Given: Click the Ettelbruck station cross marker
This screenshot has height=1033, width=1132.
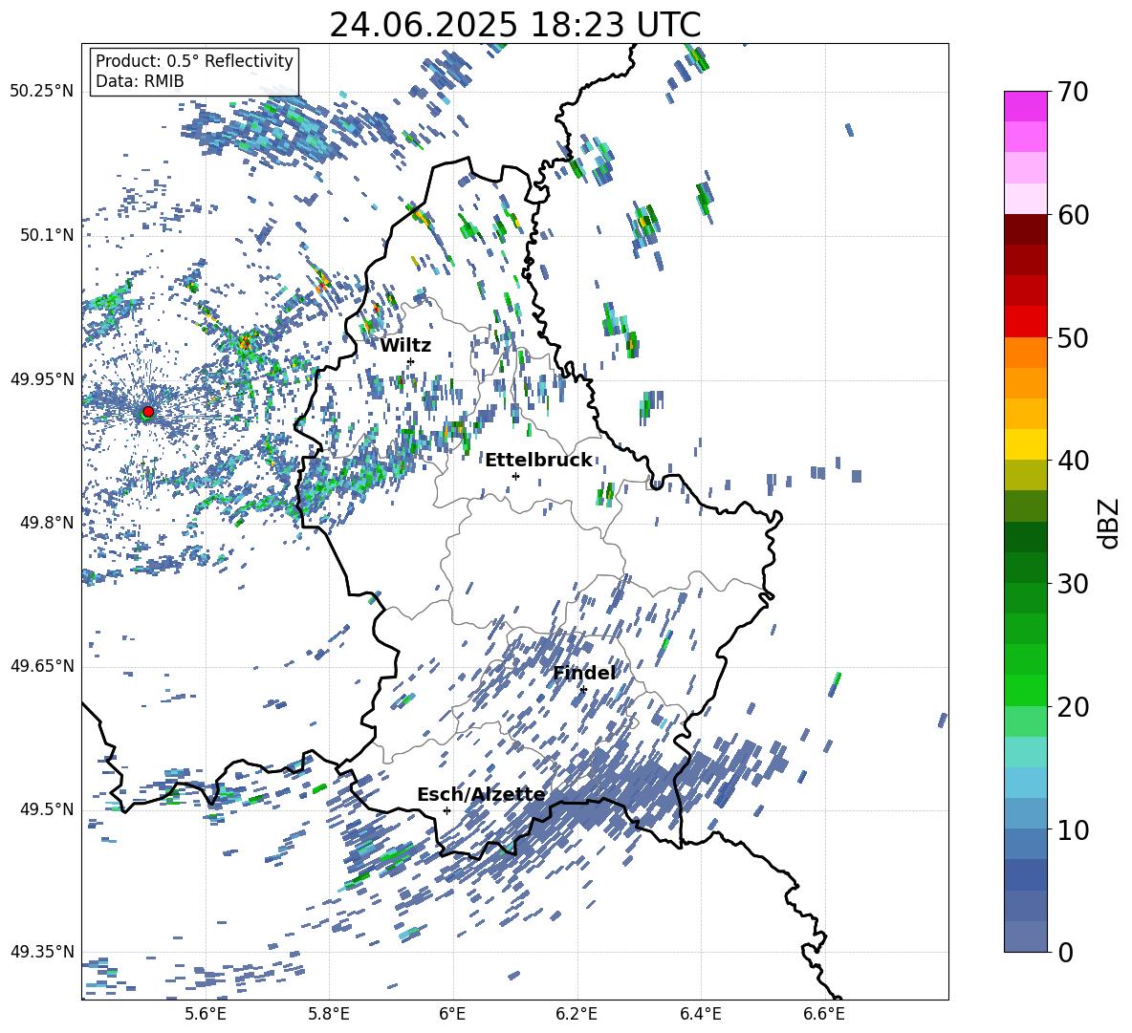Looking at the screenshot, I should 515,476.
